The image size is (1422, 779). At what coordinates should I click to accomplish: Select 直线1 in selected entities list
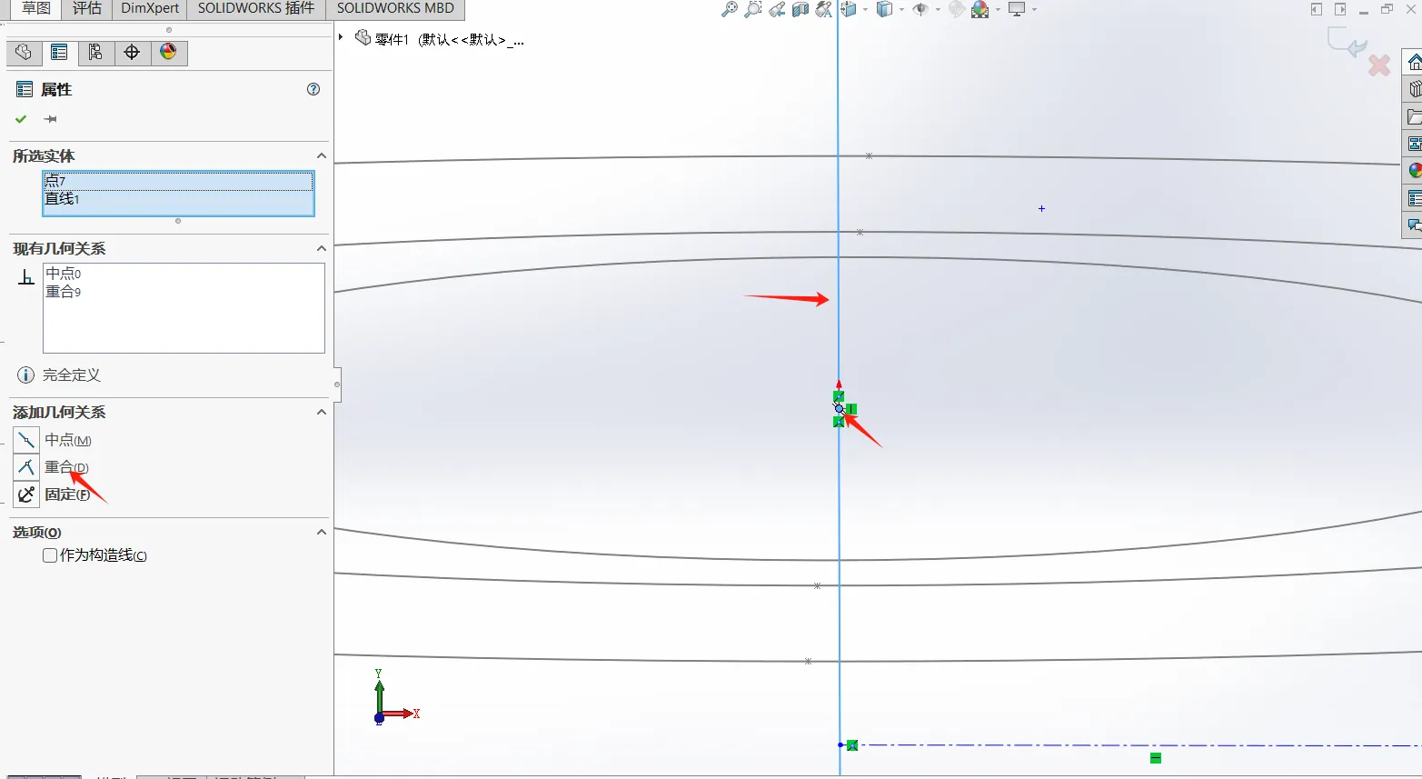click(178, 199)
